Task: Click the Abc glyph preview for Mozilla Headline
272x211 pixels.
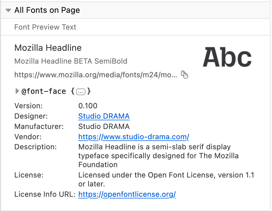Action: [227, 56]
